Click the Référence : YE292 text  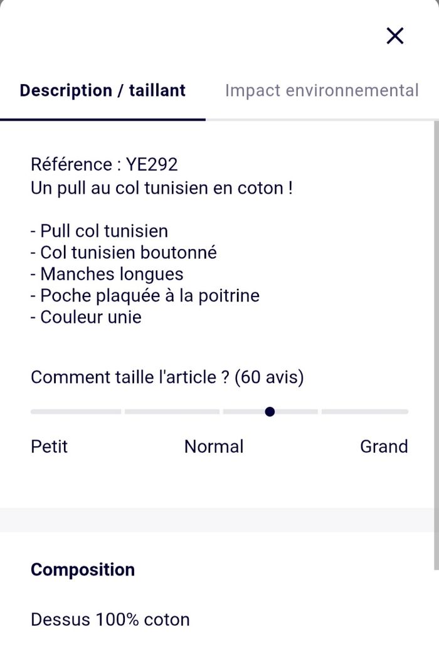104,164
